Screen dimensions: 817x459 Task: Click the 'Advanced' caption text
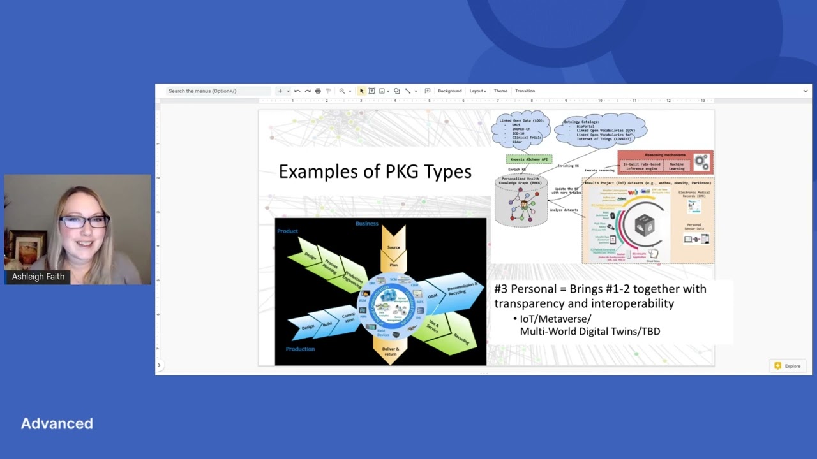pyautogui.click(x=57, y=423)
